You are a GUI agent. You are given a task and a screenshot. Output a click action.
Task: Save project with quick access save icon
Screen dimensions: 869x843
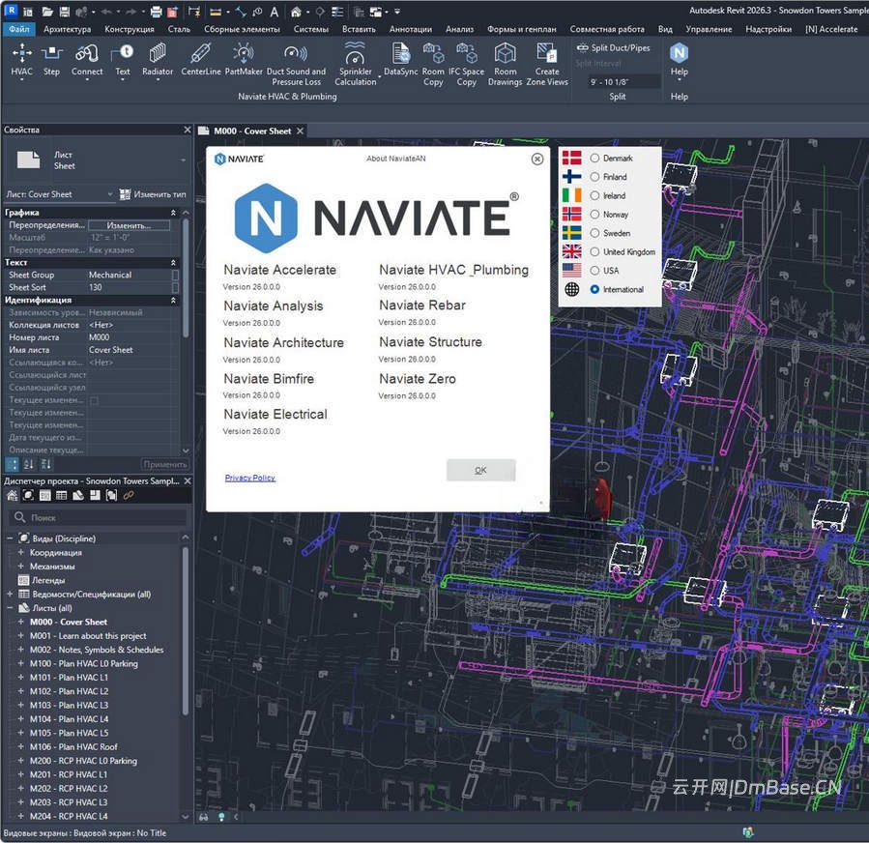click(65, 11)
